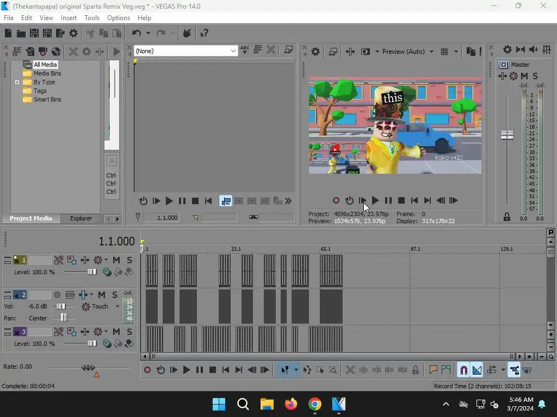
Task: Open Project Properties gear in main toolbar
Action: tap(73, 33)
